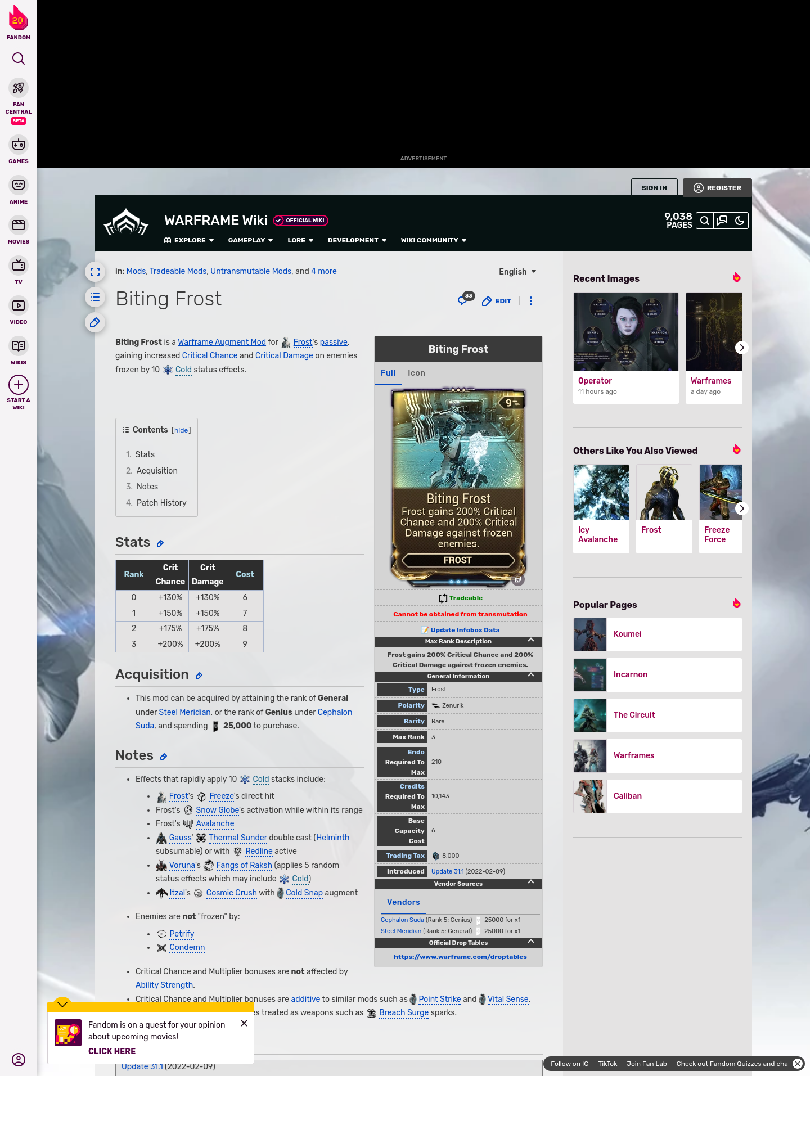Image resolution: width=810 pixels, height=1125 pixels.
Task: Open the Icy Avalanche thumbnail card
Action: (x=601, y=508)
